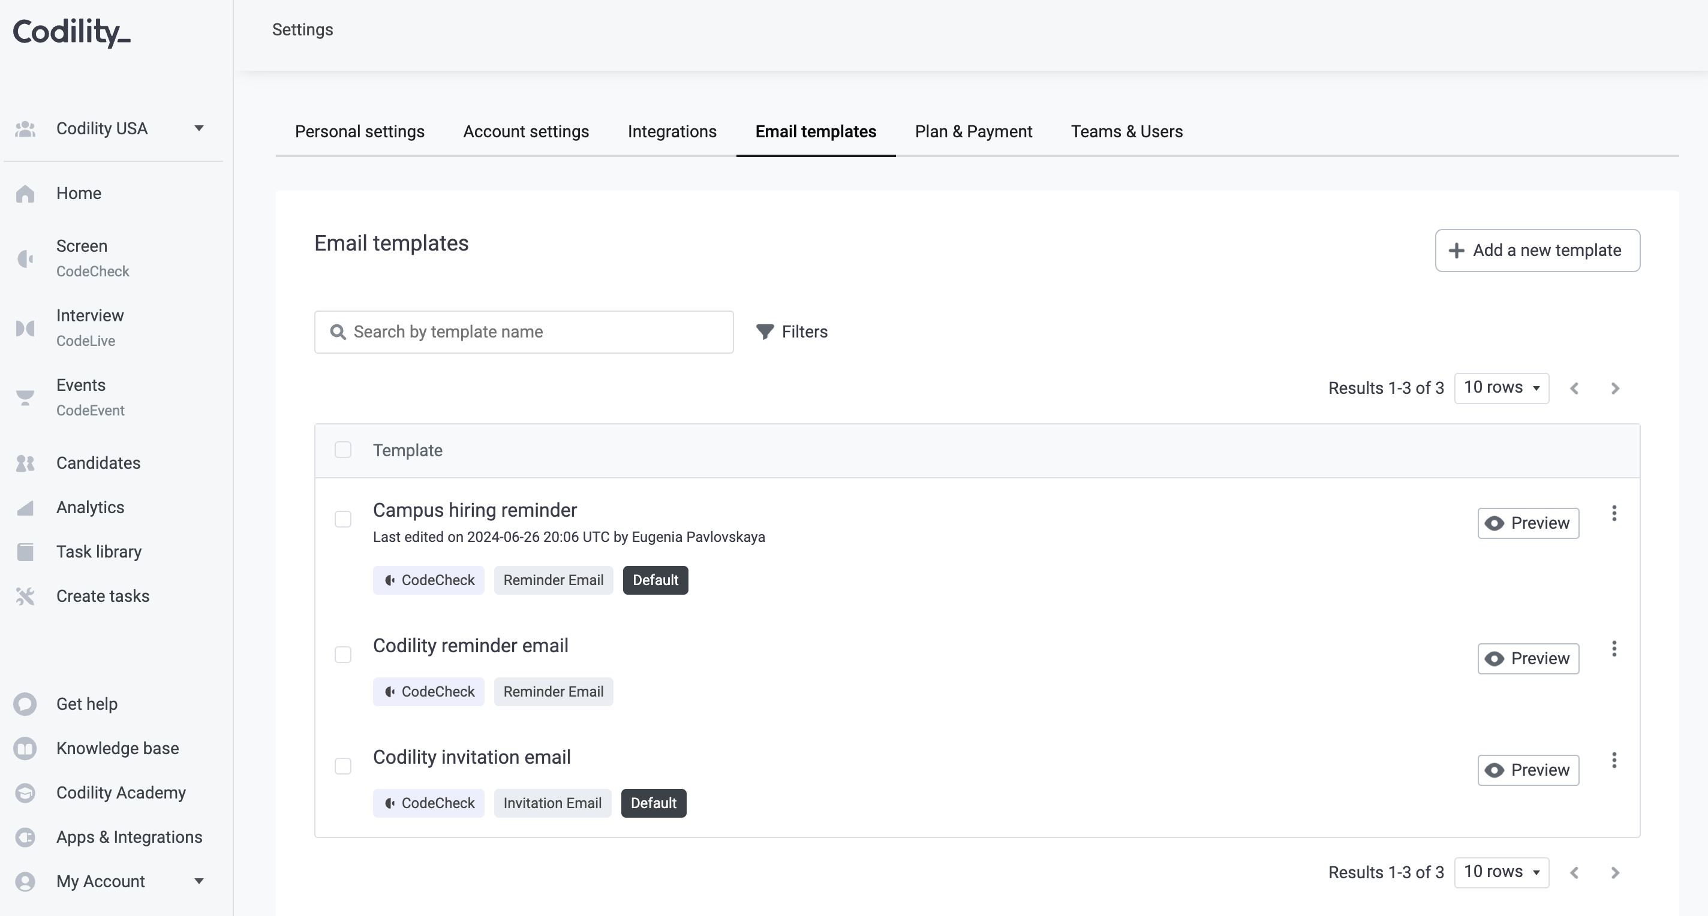Open the Plan & Payment tab
Viewport: 1708px width, 916px height.
coord(973,132)
